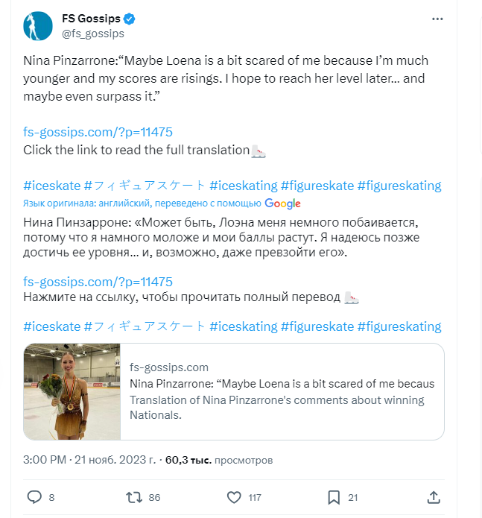Click the Google translation logo
Image resolution: width=482 pixels, height=518 pixels.
pos(282,203)
